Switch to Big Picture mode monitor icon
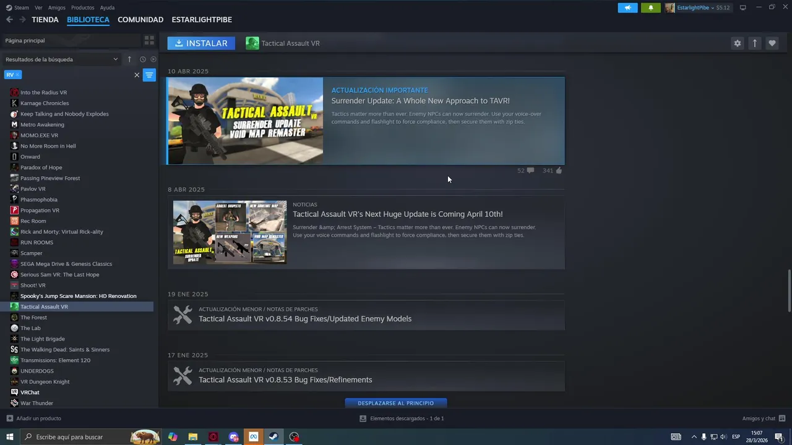 [742, 7]
